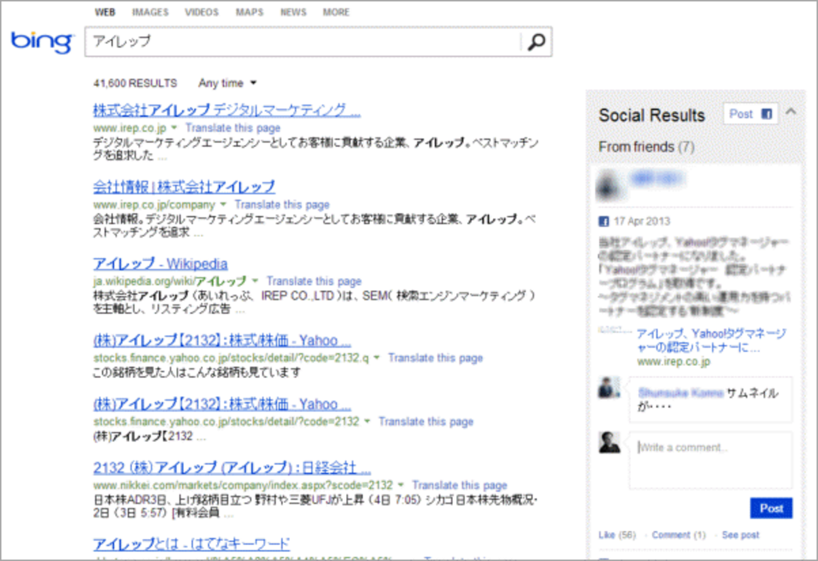Open the MORE menu

336,12
